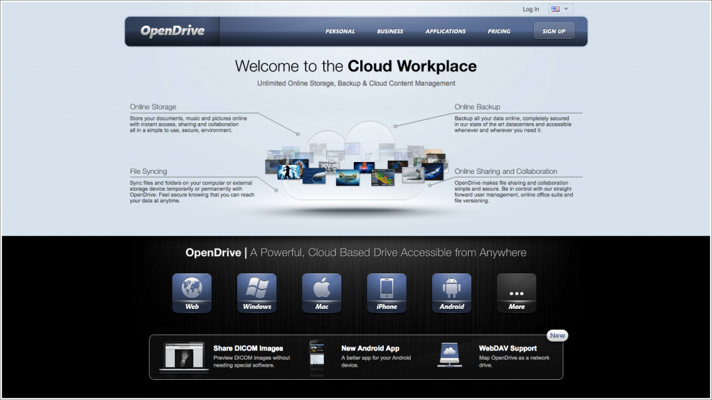
Task: Click the Log In link
Action: pyautogui.click(x=531, y=9)
